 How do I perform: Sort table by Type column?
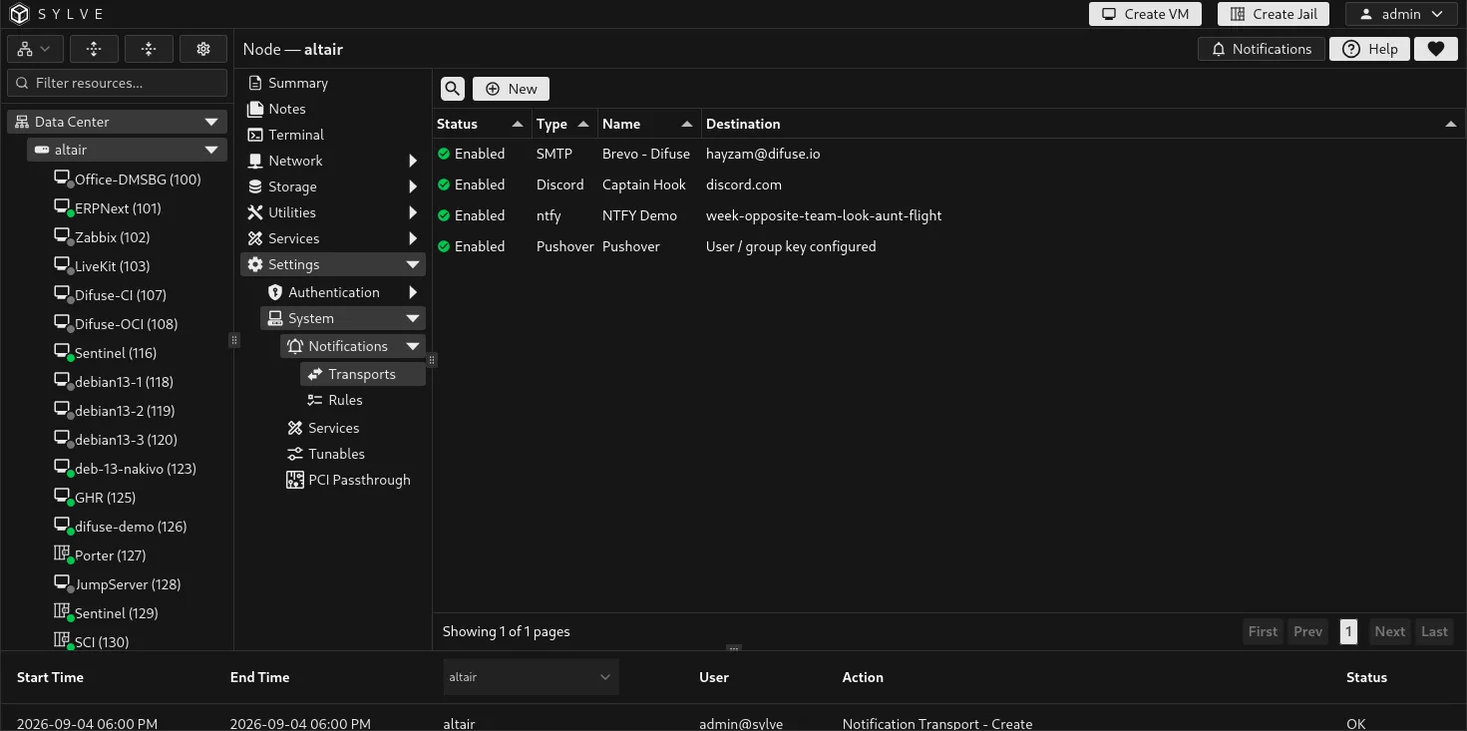(563, 124)
